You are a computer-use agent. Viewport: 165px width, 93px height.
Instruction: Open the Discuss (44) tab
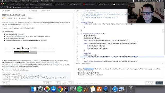pyautogui.click(x=46, y=11)
